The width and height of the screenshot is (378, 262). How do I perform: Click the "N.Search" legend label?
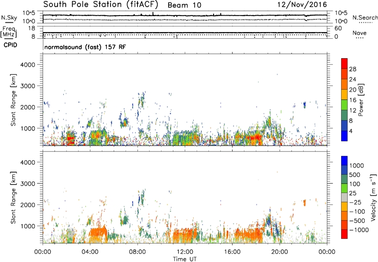tap(365, 17)
